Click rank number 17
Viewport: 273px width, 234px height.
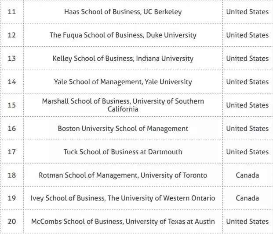click(x=12, y=152)
